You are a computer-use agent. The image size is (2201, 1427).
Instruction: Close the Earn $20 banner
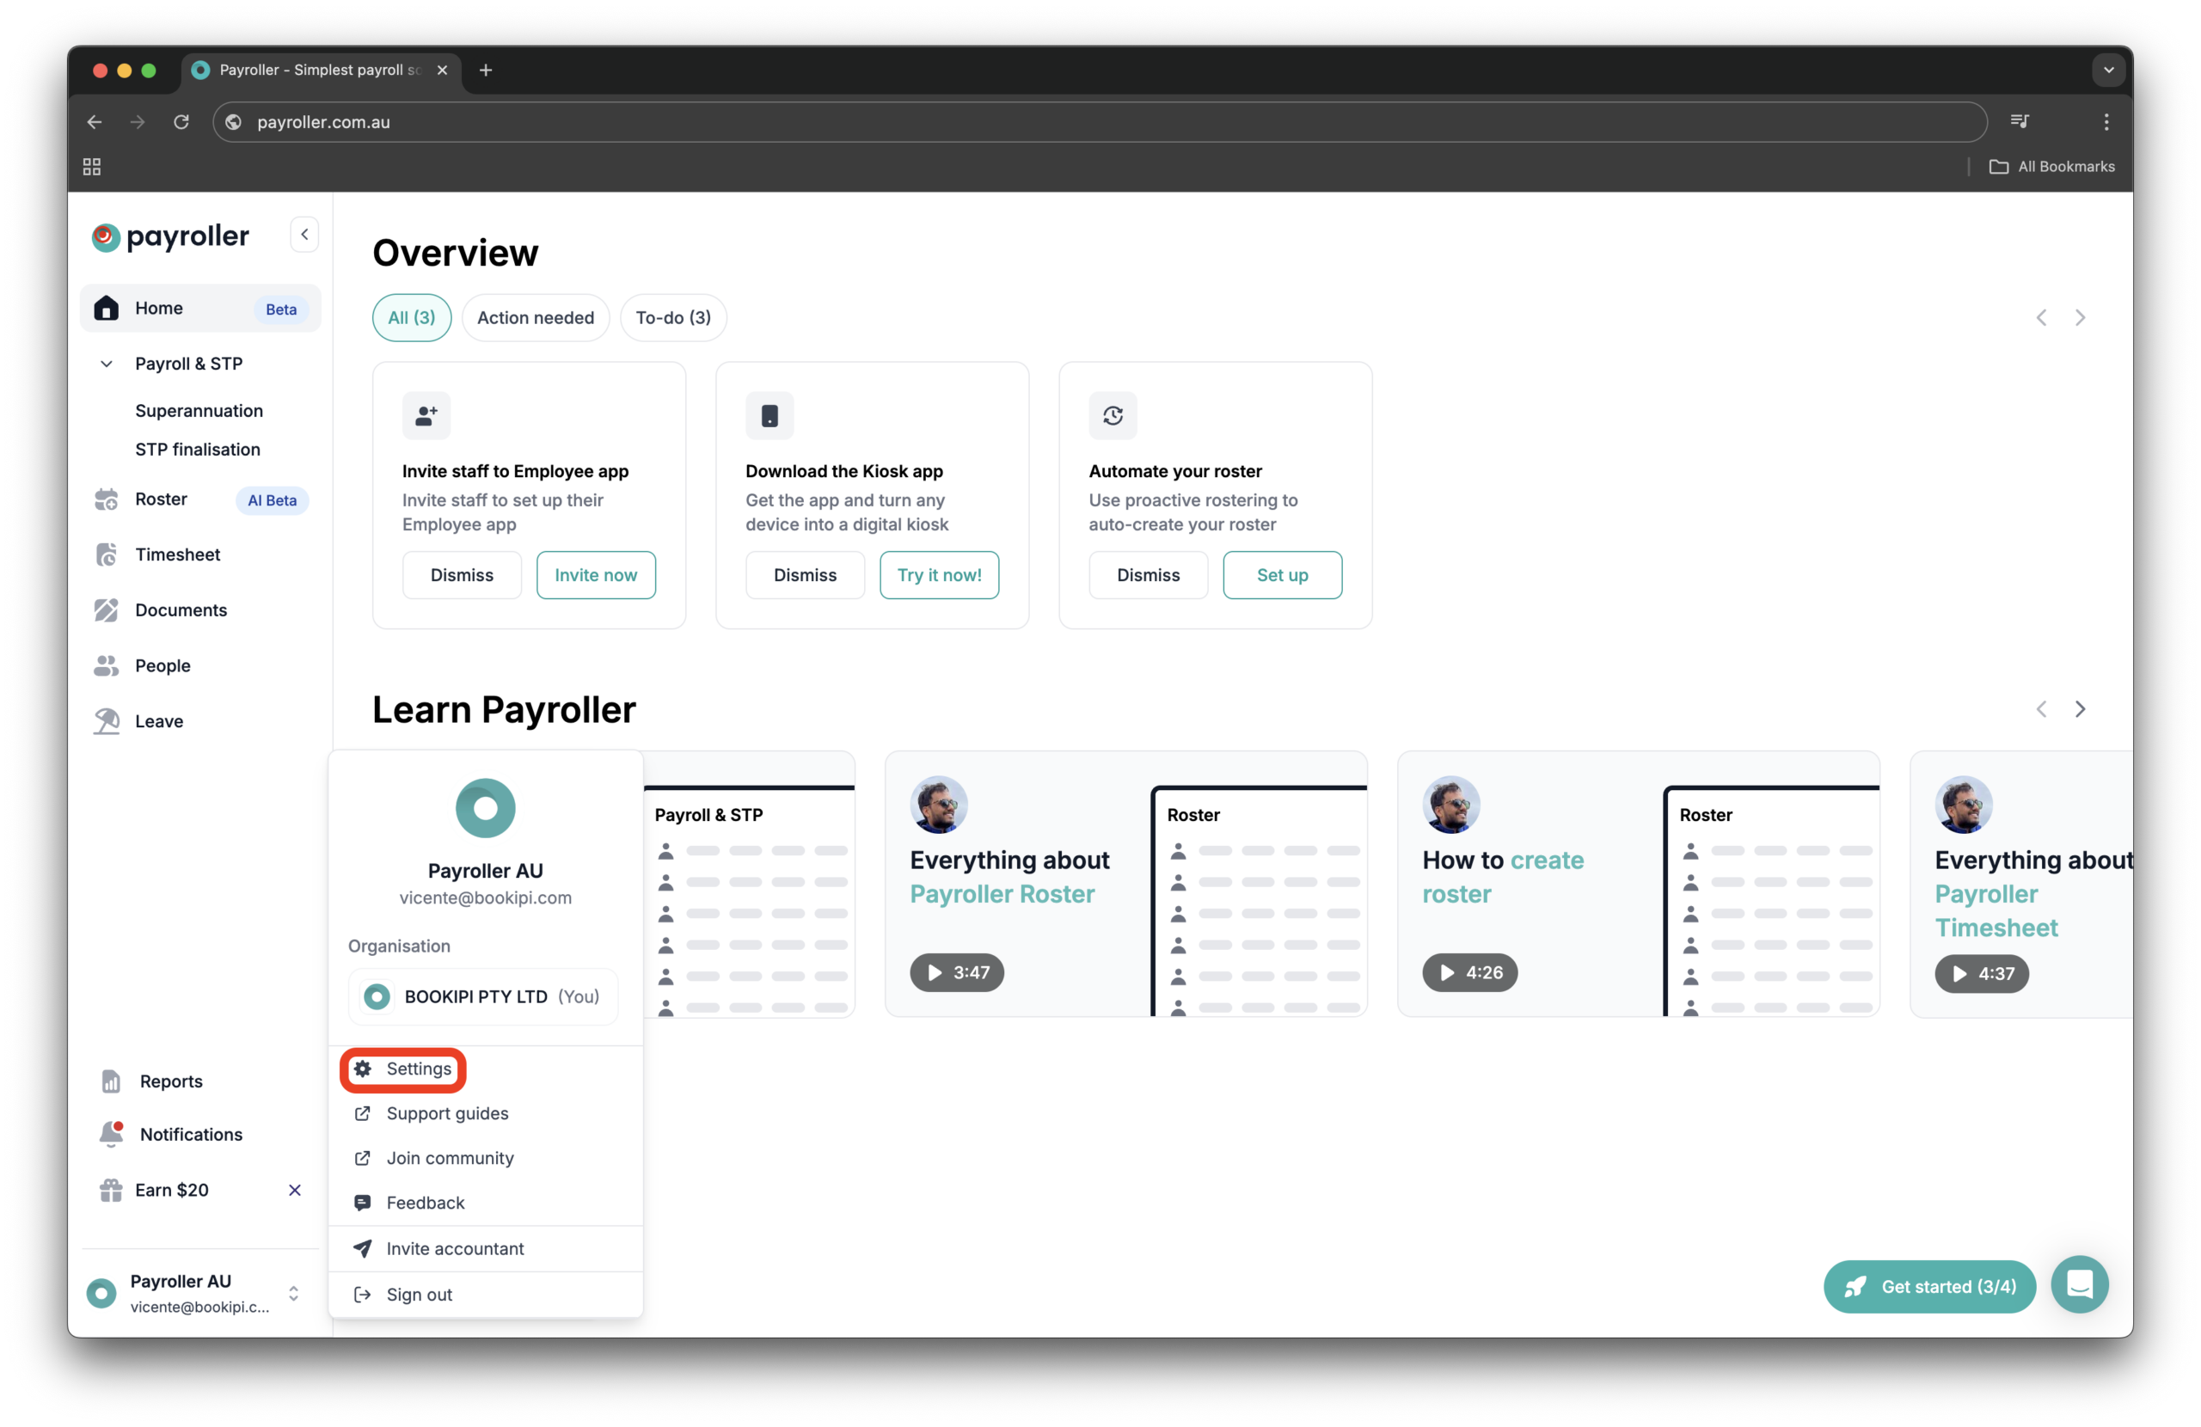[x=295, y=1191]
